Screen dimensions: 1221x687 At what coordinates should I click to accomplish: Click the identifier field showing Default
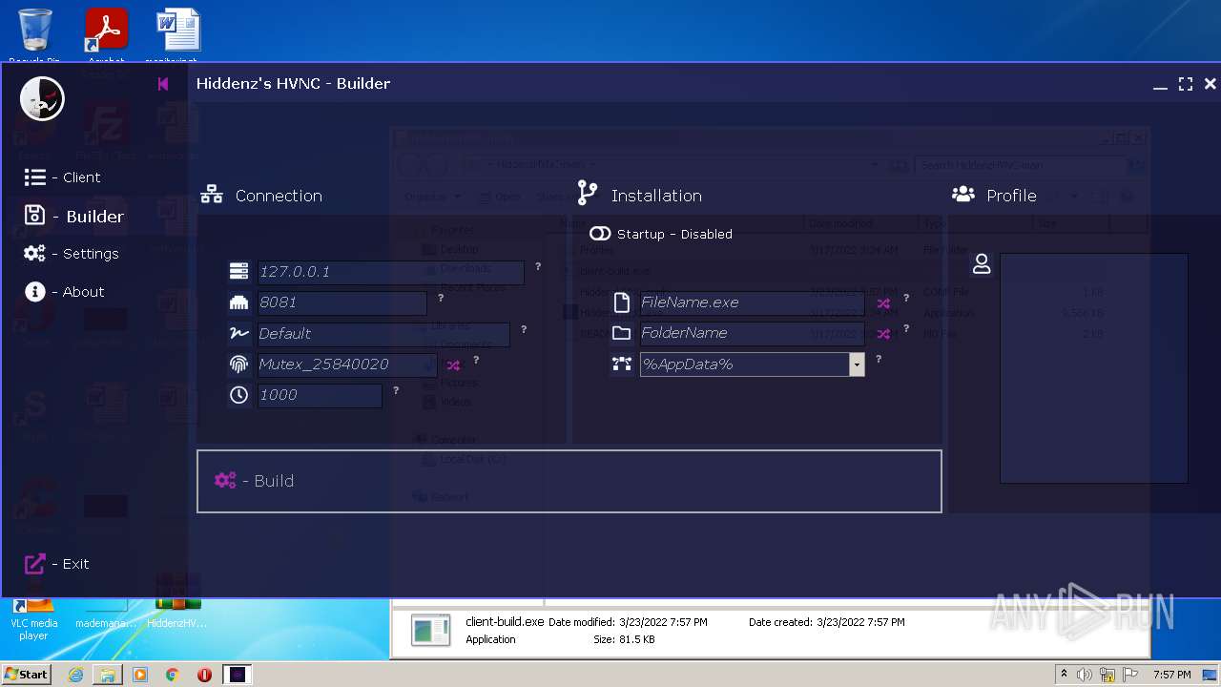click(x=383, y=334)
